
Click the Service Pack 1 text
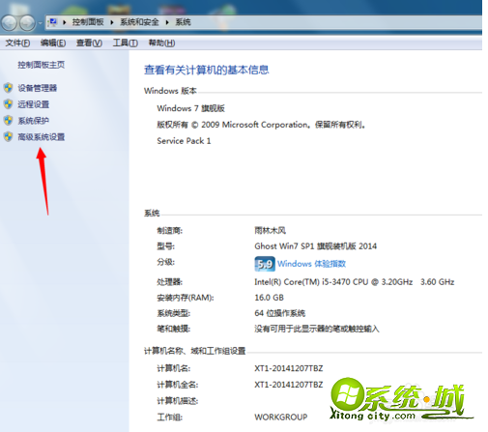tap(184, 141)
